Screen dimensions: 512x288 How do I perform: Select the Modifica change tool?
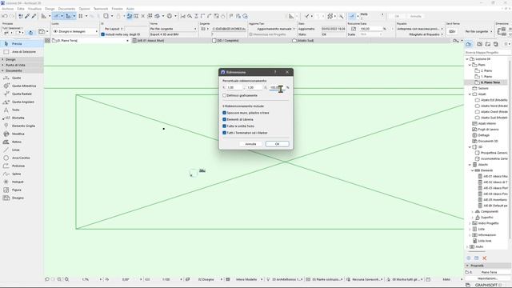[x=18, y=134]
